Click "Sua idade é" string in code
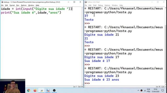167x93 pixels. tap(24, 13)
